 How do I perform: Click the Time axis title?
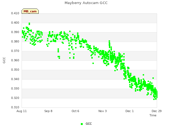point(153,115)
